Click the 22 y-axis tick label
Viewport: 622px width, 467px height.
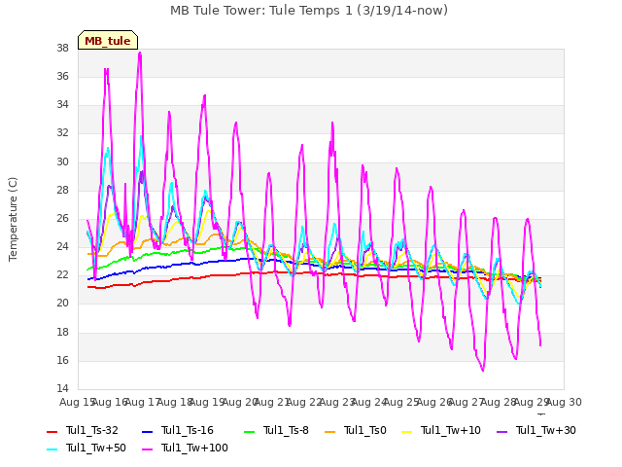pos(62,274)
